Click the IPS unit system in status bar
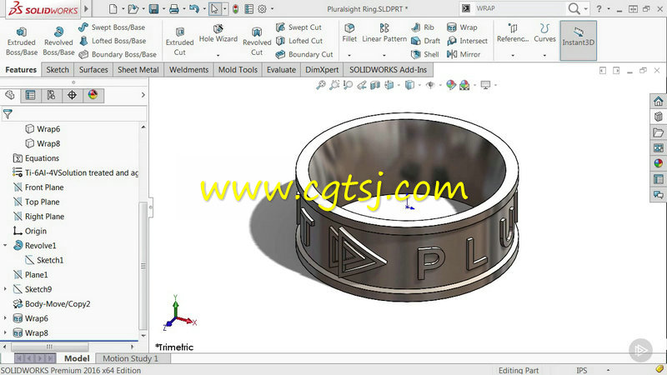The height and width of the screenshot is (375, 667). point(581,370)
